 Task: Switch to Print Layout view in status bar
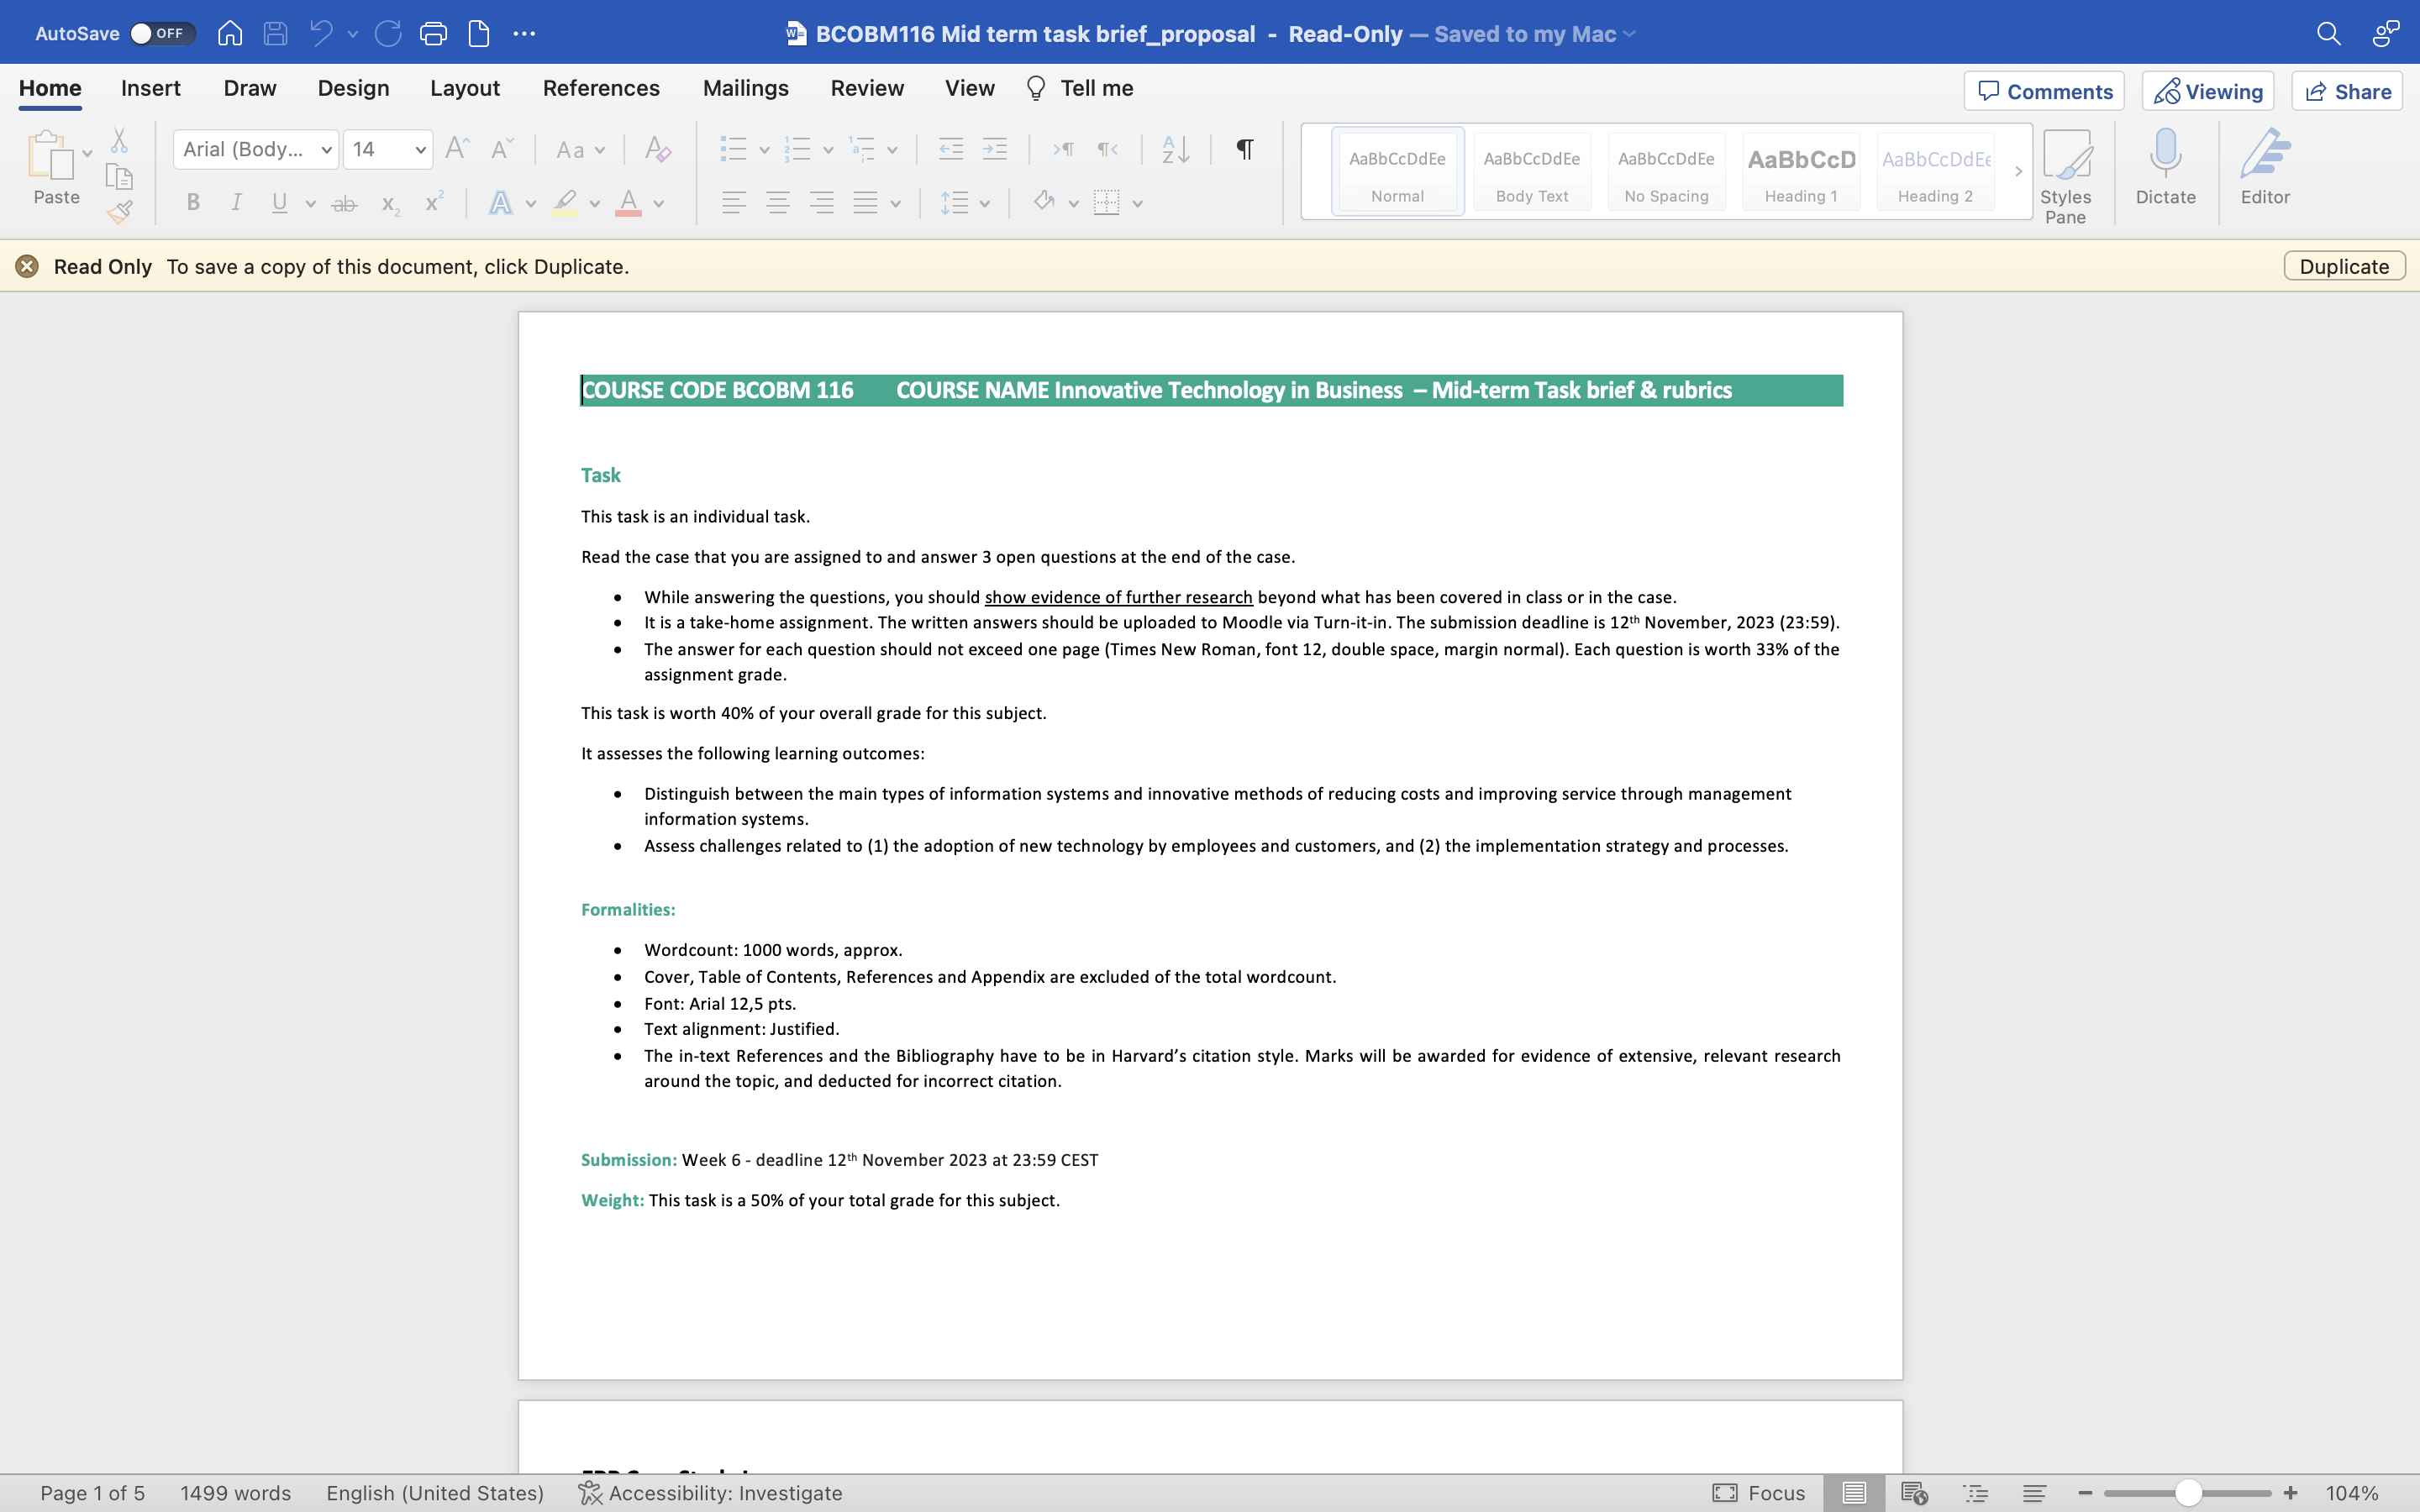[x=1854, y=1493]
